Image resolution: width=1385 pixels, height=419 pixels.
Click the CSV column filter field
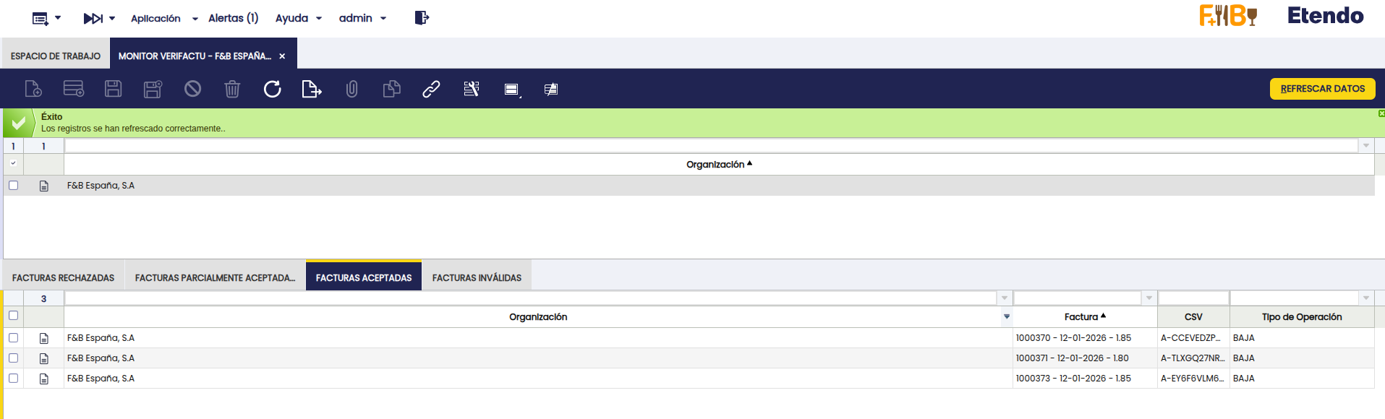(x=1193, y=298)
